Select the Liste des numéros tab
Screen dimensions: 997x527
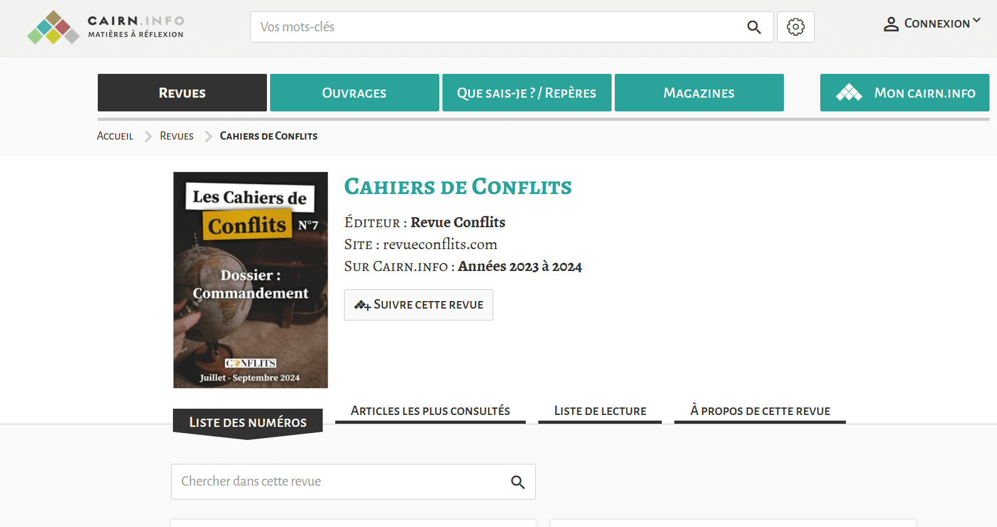[x=248, y=422]
